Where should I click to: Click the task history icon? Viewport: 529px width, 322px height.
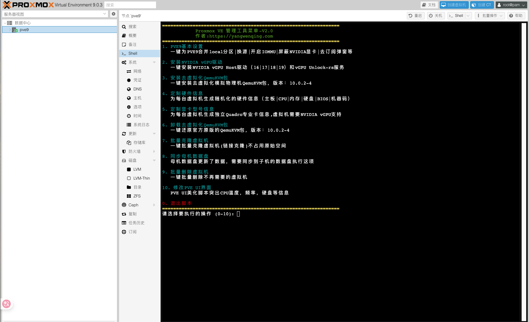124,223
